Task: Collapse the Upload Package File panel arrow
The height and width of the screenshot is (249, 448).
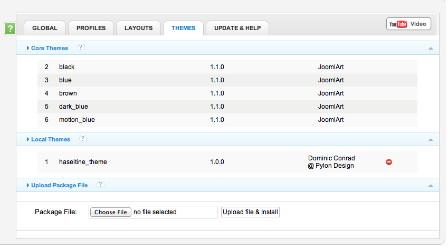Action: [431, 186]
